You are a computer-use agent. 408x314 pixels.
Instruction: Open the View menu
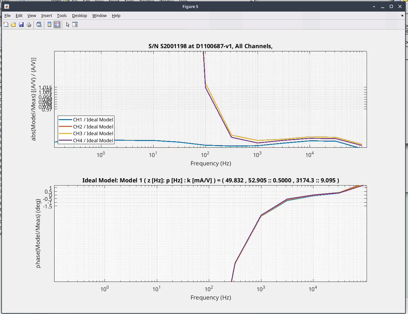(x=31, y=15)
